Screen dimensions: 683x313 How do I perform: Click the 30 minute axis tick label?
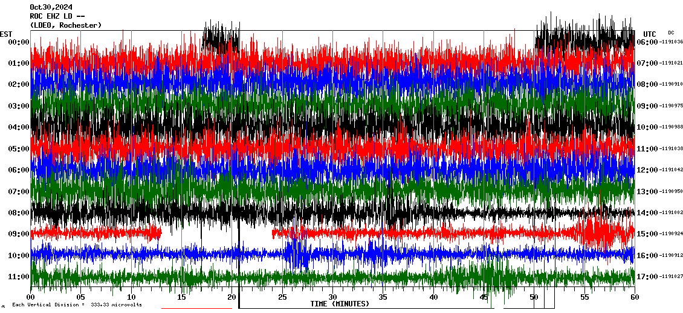[x=332, y=297]
